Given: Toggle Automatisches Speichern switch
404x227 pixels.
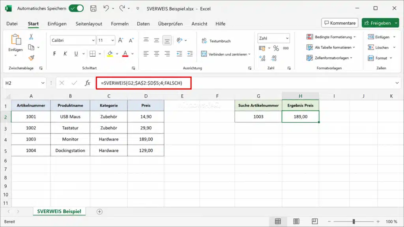Looking at the screenshot, I should click(x=76, y=9).
